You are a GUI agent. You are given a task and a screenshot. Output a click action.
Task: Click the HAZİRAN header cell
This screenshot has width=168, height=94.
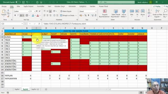pyautogui.click(x=85, y=34)
